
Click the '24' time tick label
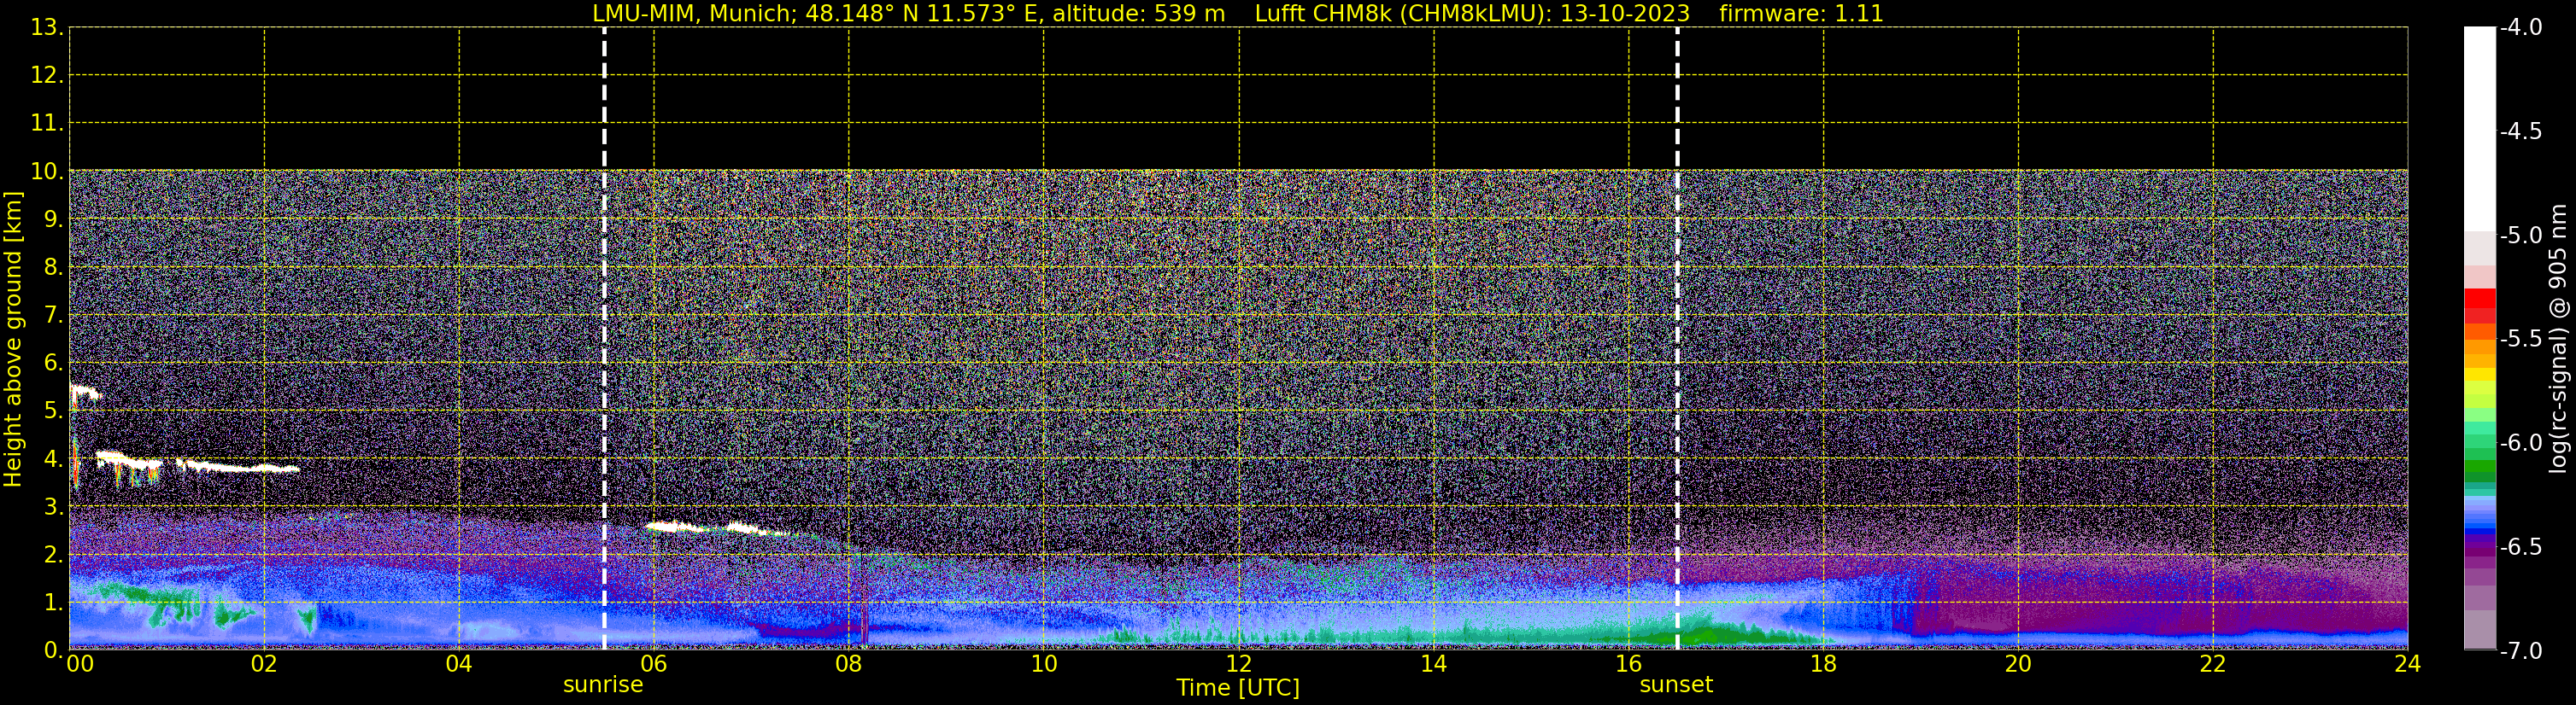click(x=2408, y=664)
